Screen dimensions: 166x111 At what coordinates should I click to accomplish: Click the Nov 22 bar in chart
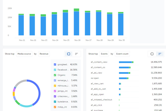(x=32, y=25)
